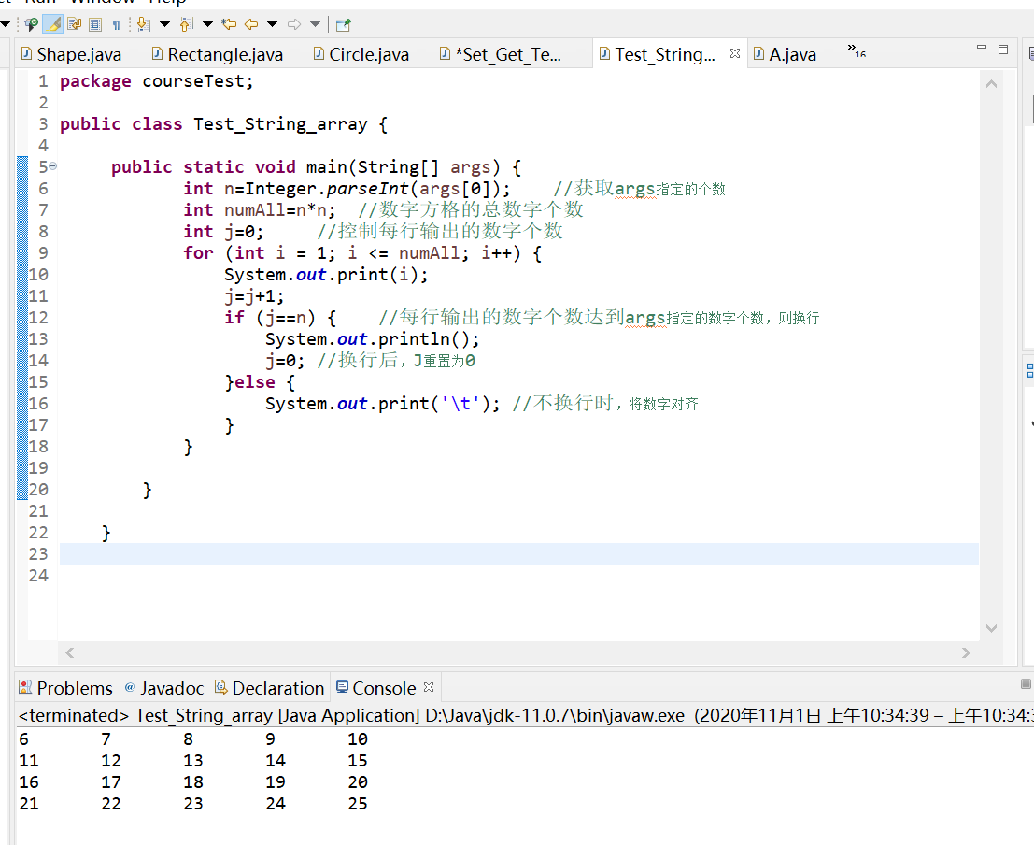
Task: Minimize the editor area
Action: coord(982,48)
